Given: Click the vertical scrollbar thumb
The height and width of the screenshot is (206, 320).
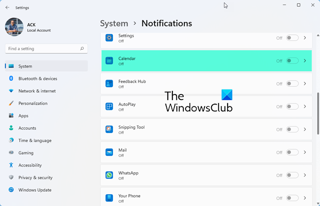Looking at the screenshot, I should coord(318,113).
